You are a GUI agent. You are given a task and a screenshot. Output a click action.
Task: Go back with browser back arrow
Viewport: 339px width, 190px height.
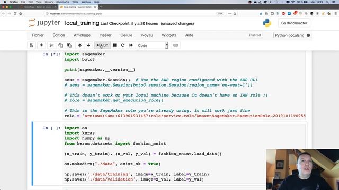pyautogui.click(x=4, y=13)
